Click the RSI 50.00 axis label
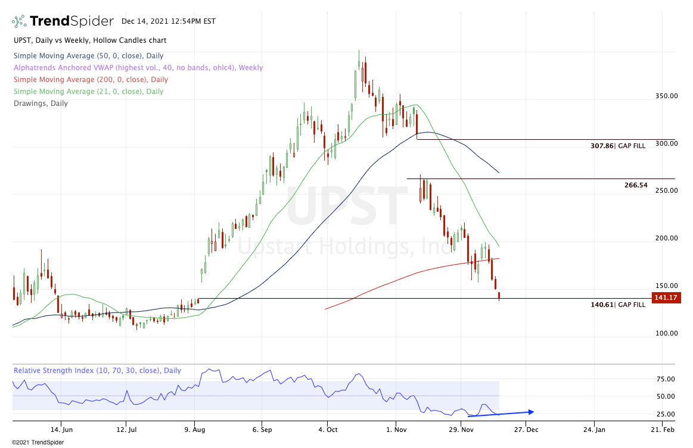The image size is (693, 448). [x=666, y=396]
